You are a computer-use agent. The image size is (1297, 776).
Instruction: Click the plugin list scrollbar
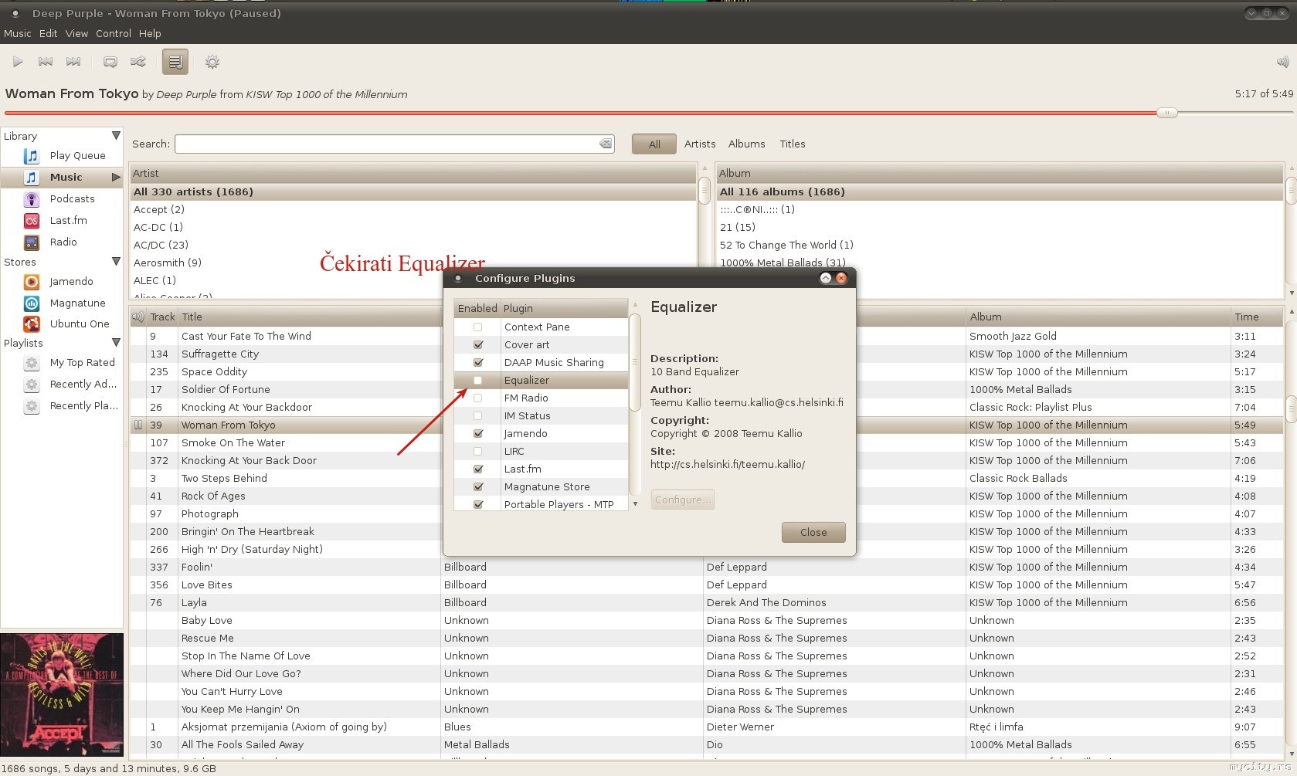(635, 363)
